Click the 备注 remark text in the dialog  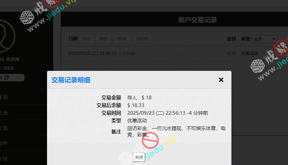click(176, 131)
